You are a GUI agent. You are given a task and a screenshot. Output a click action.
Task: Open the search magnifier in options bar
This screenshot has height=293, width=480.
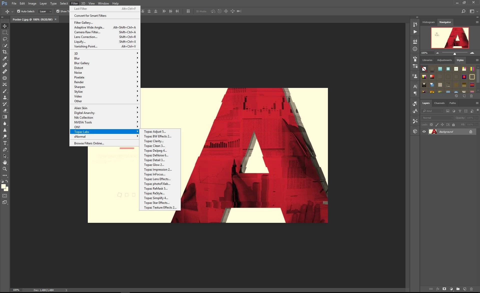463,11
